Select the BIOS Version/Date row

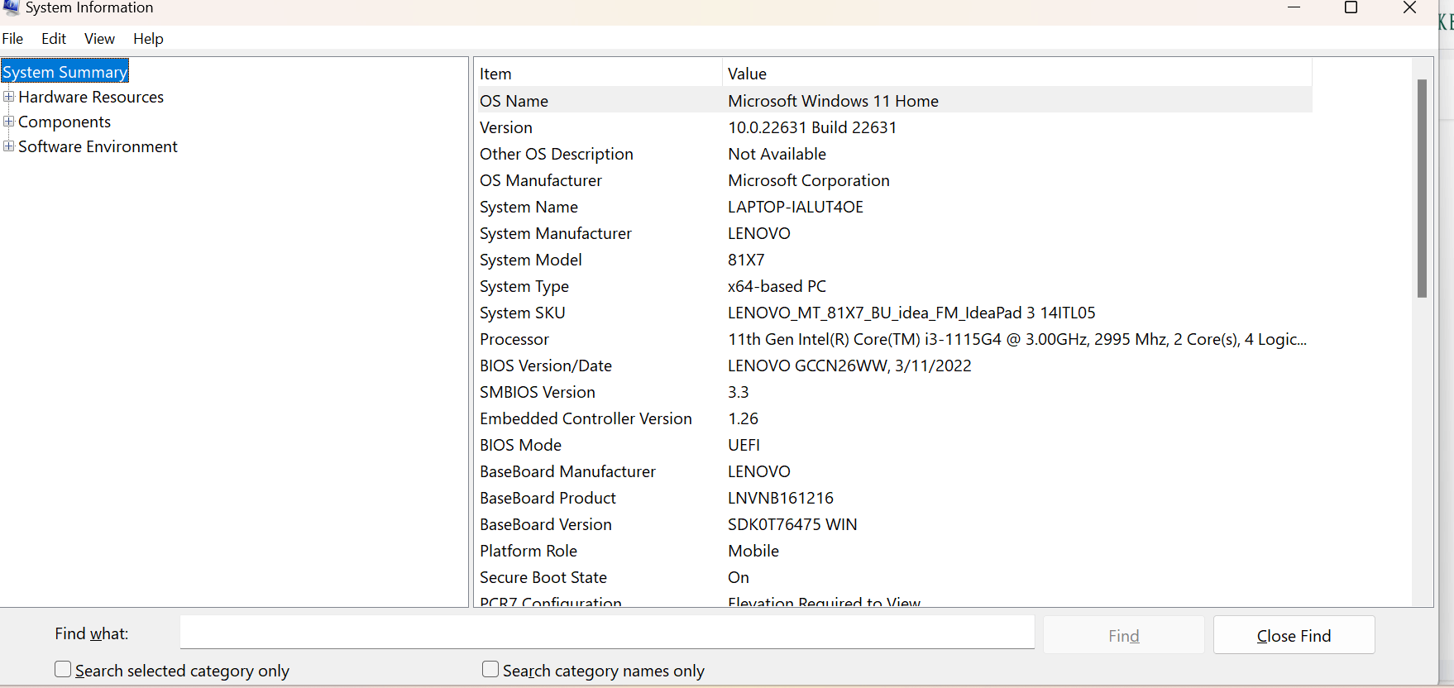[894, 365]
